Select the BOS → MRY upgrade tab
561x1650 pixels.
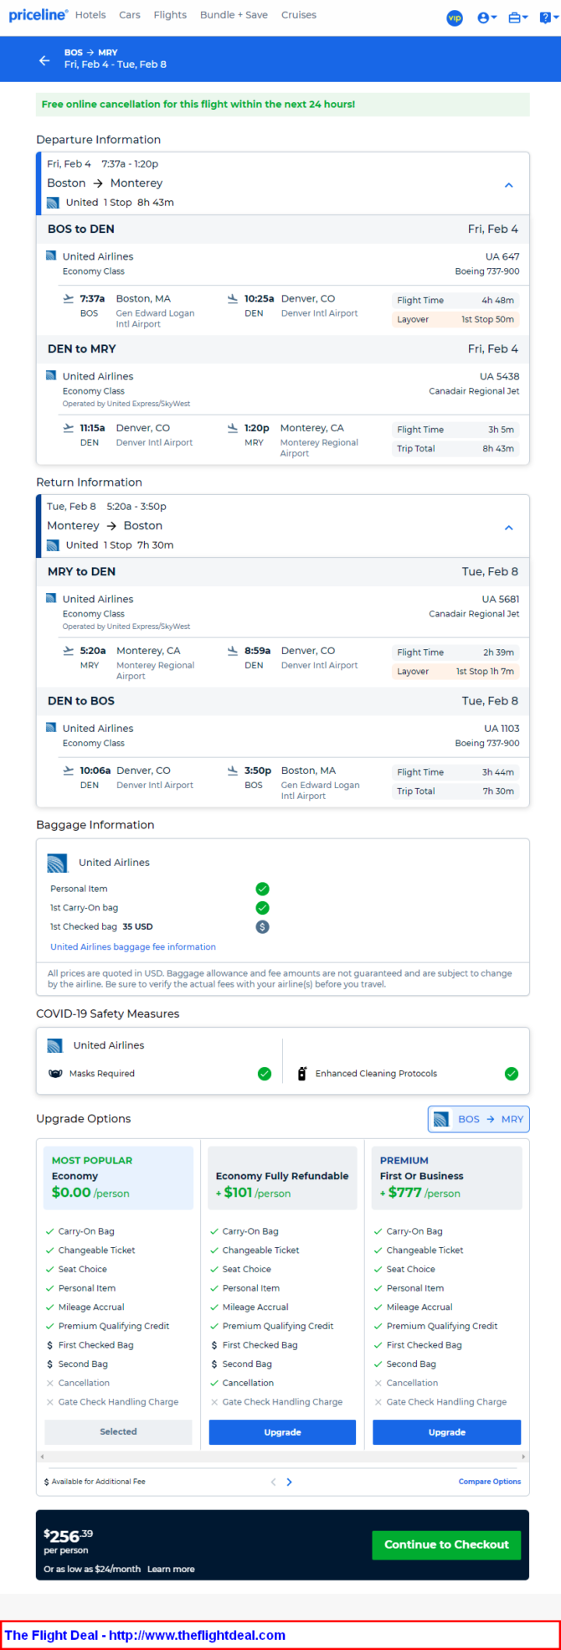[x=479, y=1119]
